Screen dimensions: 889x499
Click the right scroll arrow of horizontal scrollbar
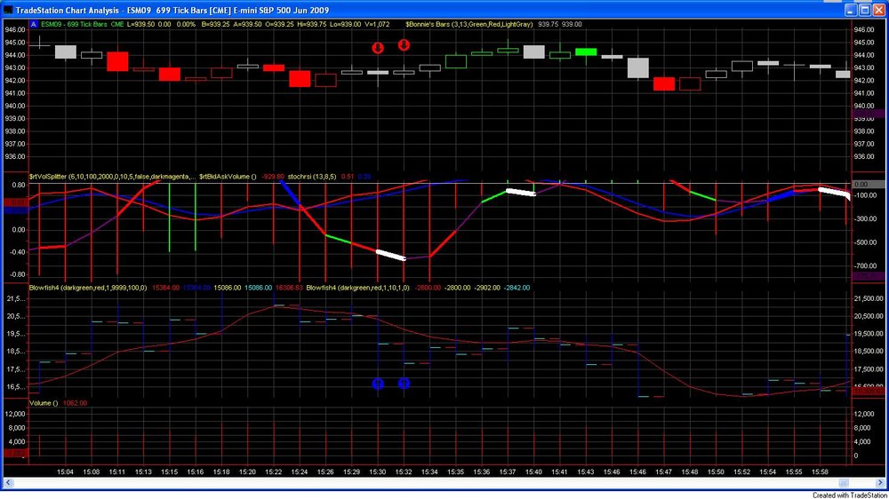click(880, 483)
